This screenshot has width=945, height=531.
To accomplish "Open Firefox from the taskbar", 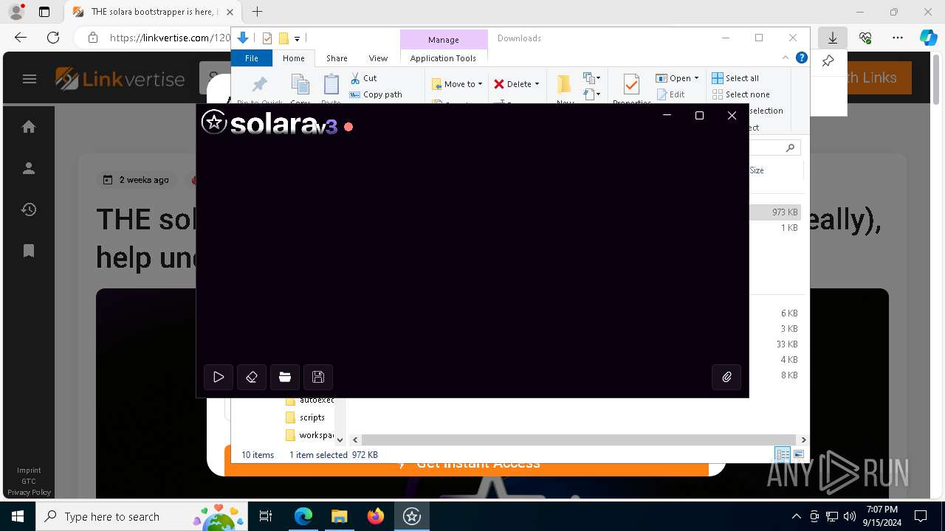I will tap(375, 516).
